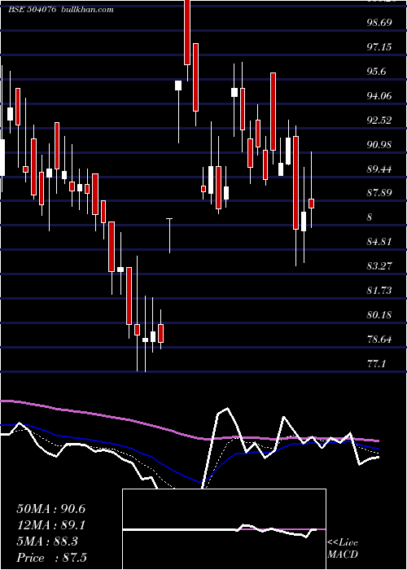Viewport: 407px width, 570px height.
Task: Click the 81.73 price axis label
Action: (x=379, y=291)
